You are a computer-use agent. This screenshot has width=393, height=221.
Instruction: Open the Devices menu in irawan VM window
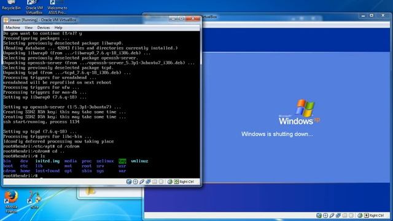point(44,28)
